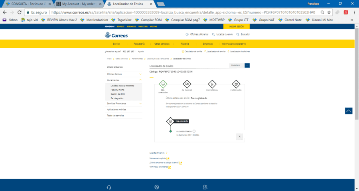Bookmark this page with the star icon
Viewport: 359px width, 191px height.
(x=329, y=12)
